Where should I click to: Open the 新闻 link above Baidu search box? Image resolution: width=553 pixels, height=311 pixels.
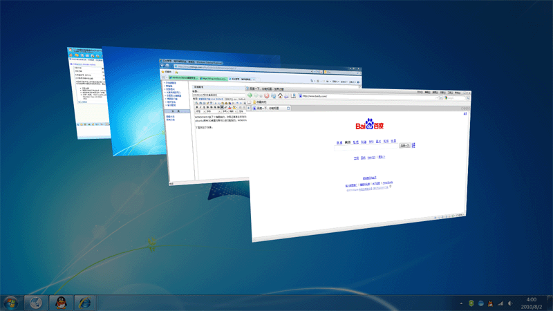click(339, 142)
